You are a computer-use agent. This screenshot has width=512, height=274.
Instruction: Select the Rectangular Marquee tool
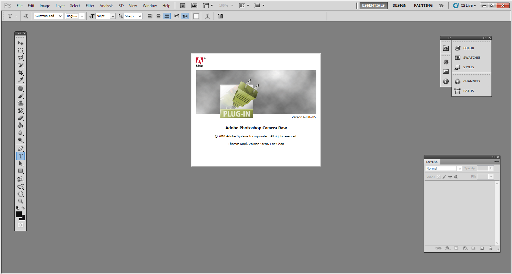(x=20, y=50)
